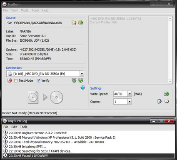Maximize the ImgBurn Log window
This screenshot has height=160, width=177.
click(x=161, y=121)
